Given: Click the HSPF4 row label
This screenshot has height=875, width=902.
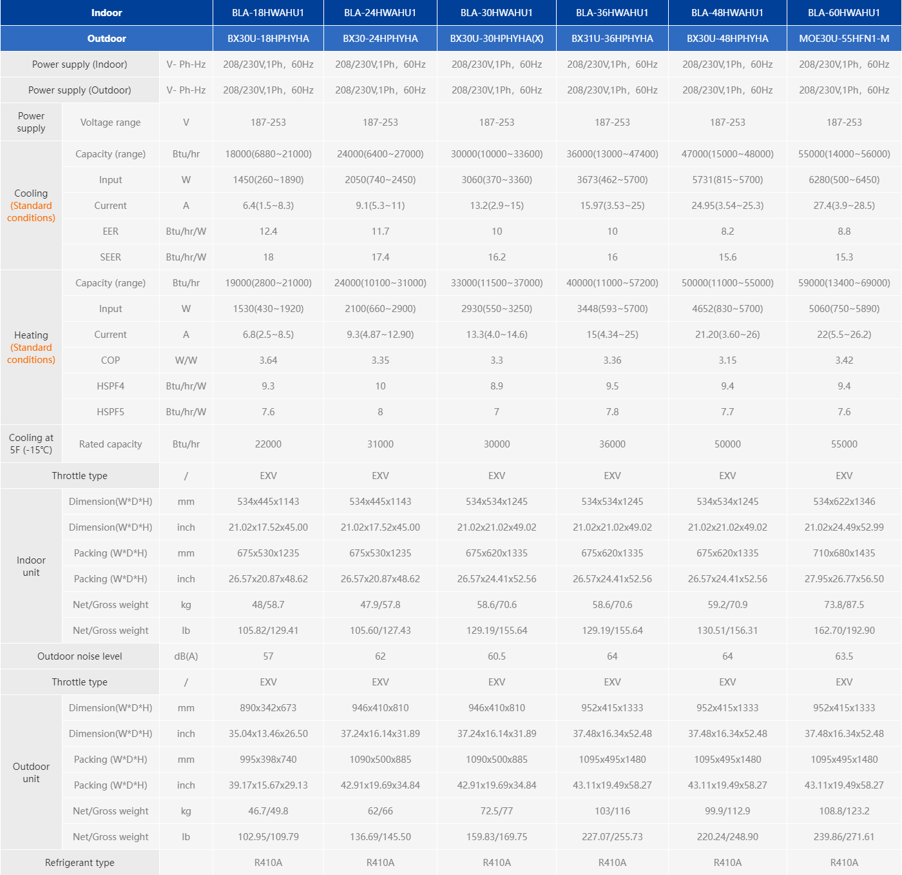Looking at the screenshot, I should (110, 386).
